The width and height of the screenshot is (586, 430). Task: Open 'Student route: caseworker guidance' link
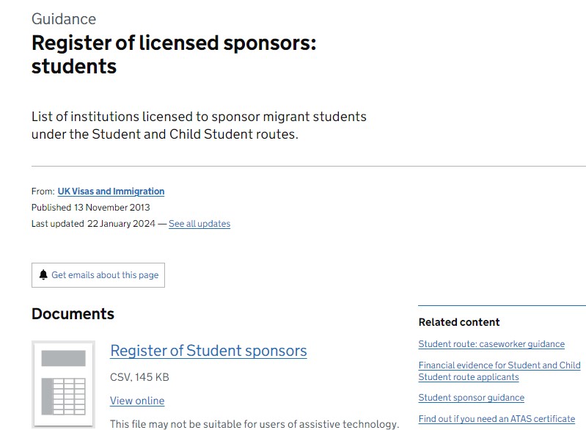pyautogui.click(x=491, y=344)
